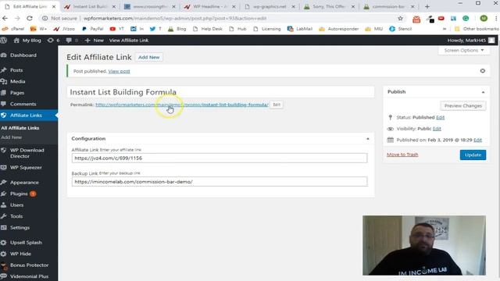
Task: Click the Instant List Building Formula title field
Action: point(220,92)
